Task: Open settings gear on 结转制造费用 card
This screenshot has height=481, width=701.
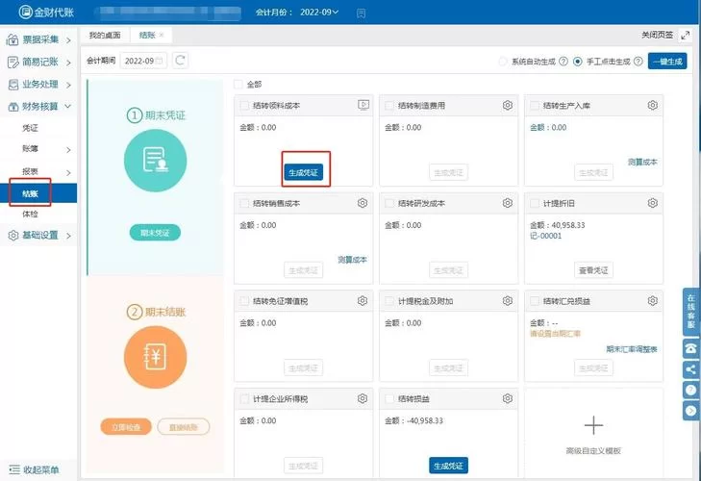Action: [508, 105]
